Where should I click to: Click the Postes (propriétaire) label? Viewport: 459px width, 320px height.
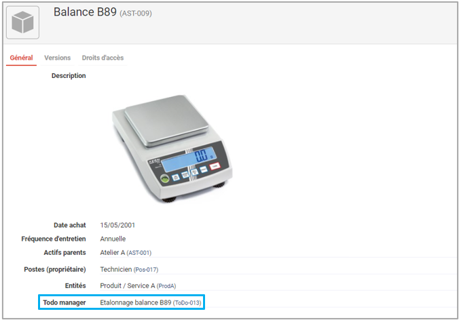point(55,269)
